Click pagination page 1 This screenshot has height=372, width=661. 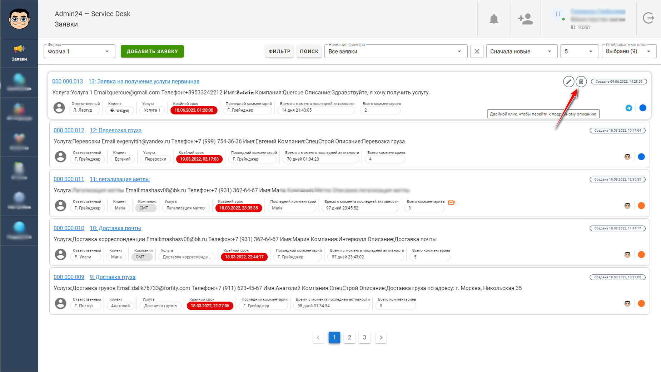pos(334,337)
